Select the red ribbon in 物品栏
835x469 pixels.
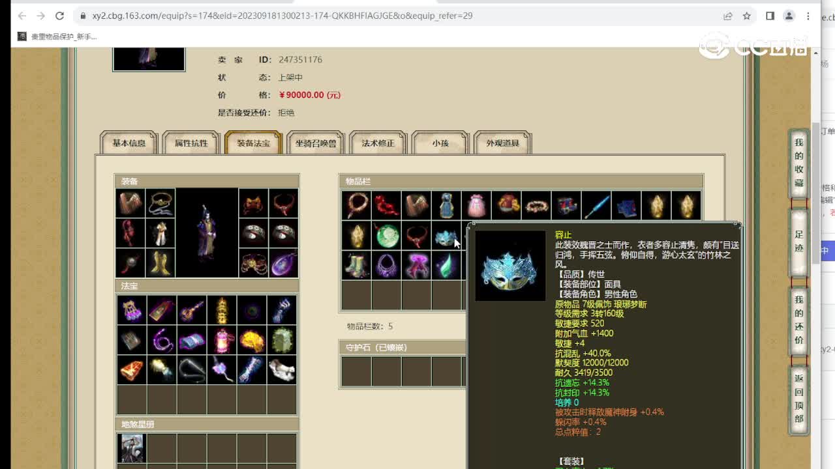[x=387, y=205]
